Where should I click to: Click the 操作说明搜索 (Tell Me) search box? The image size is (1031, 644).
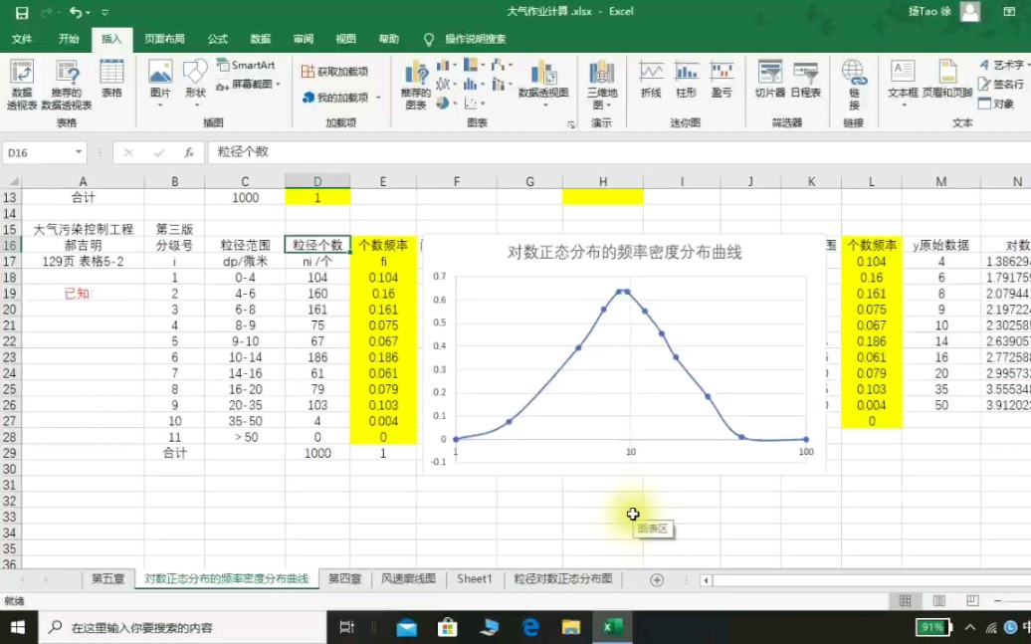click(x=468, y=41)
